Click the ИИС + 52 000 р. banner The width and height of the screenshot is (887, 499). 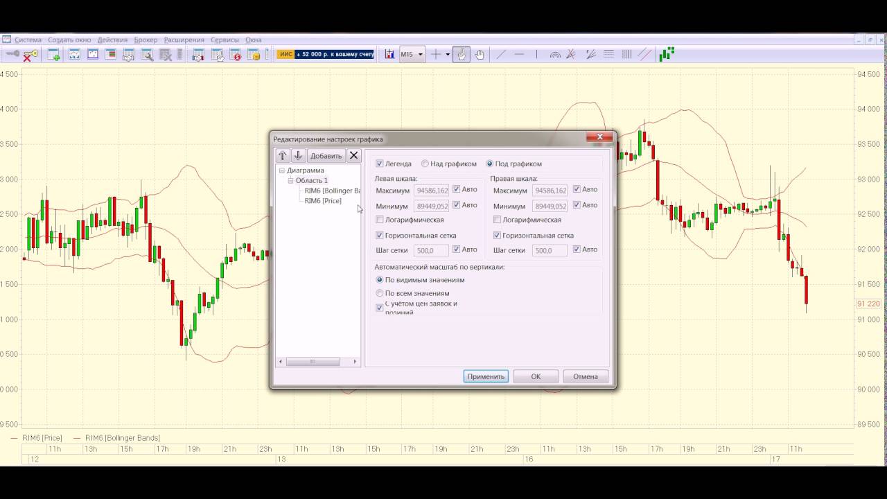click(326, 54)
